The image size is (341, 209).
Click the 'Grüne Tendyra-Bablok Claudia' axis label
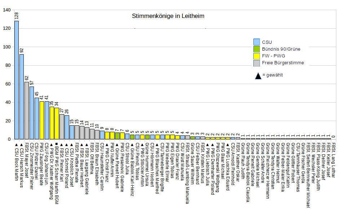[x=248, y=172]
